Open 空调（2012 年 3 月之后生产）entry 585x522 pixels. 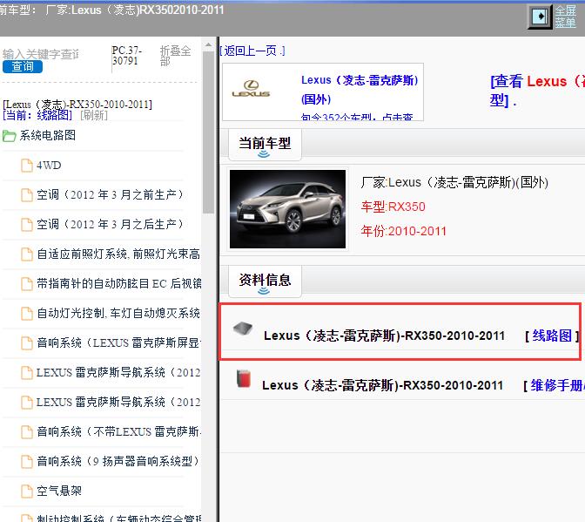click(110, 225)
